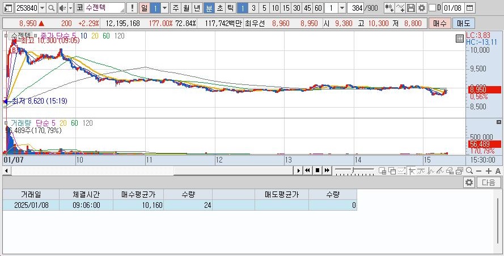Click the 매수 buy button
This screenshot has height=256, width=504.
point(440,23)
